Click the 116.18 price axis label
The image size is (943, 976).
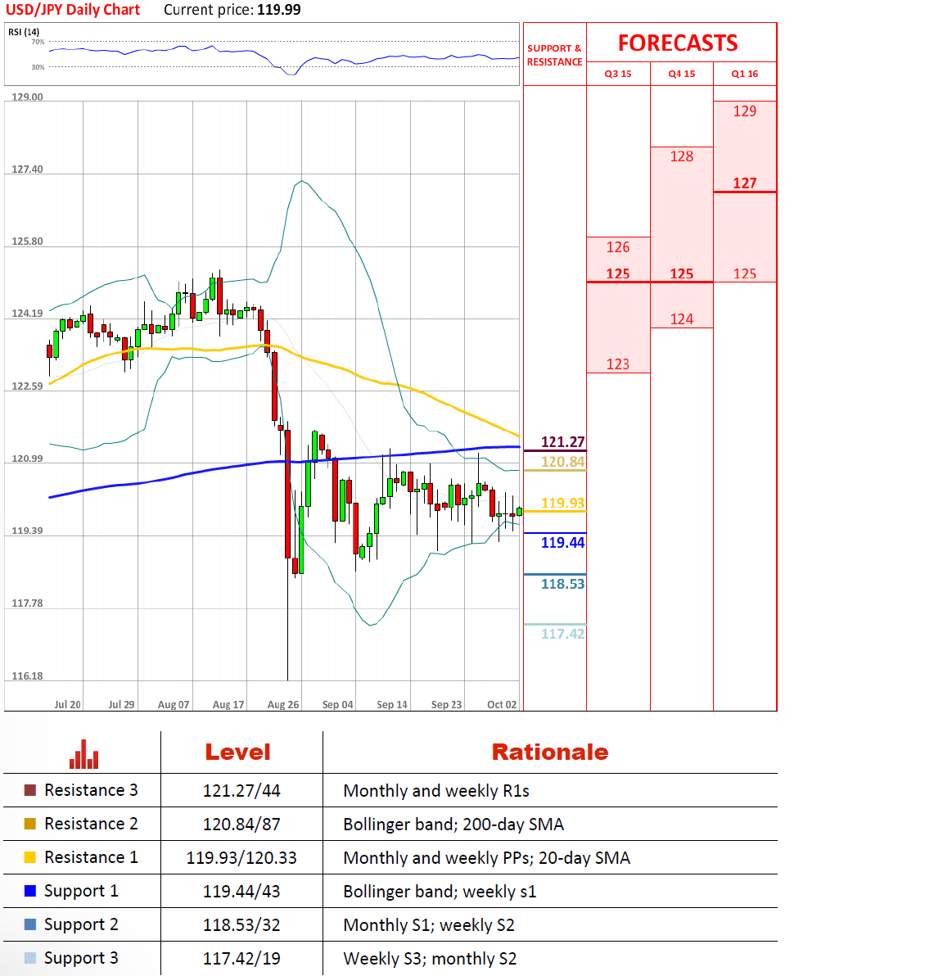(27, 676)
